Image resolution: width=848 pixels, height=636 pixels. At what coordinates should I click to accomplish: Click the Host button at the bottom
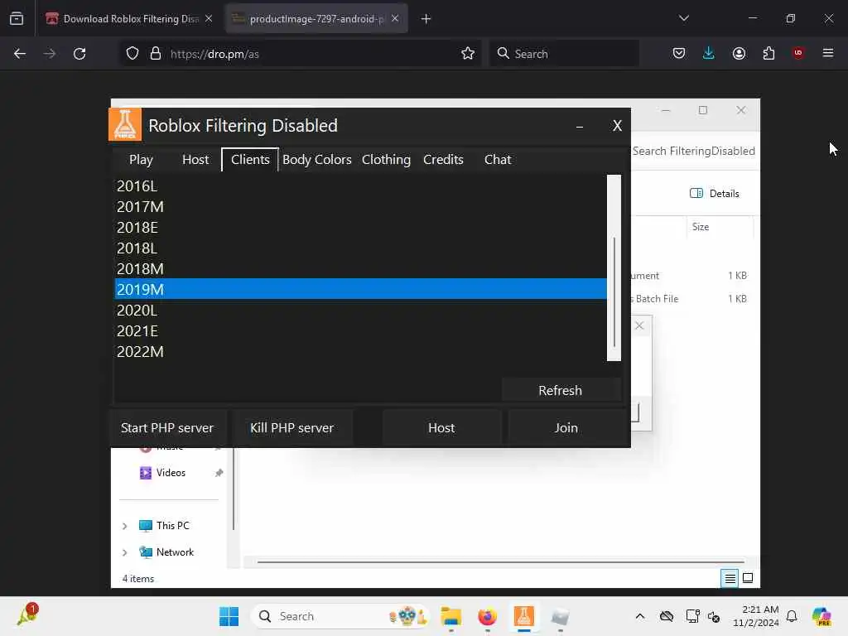(x=441, y=428)
